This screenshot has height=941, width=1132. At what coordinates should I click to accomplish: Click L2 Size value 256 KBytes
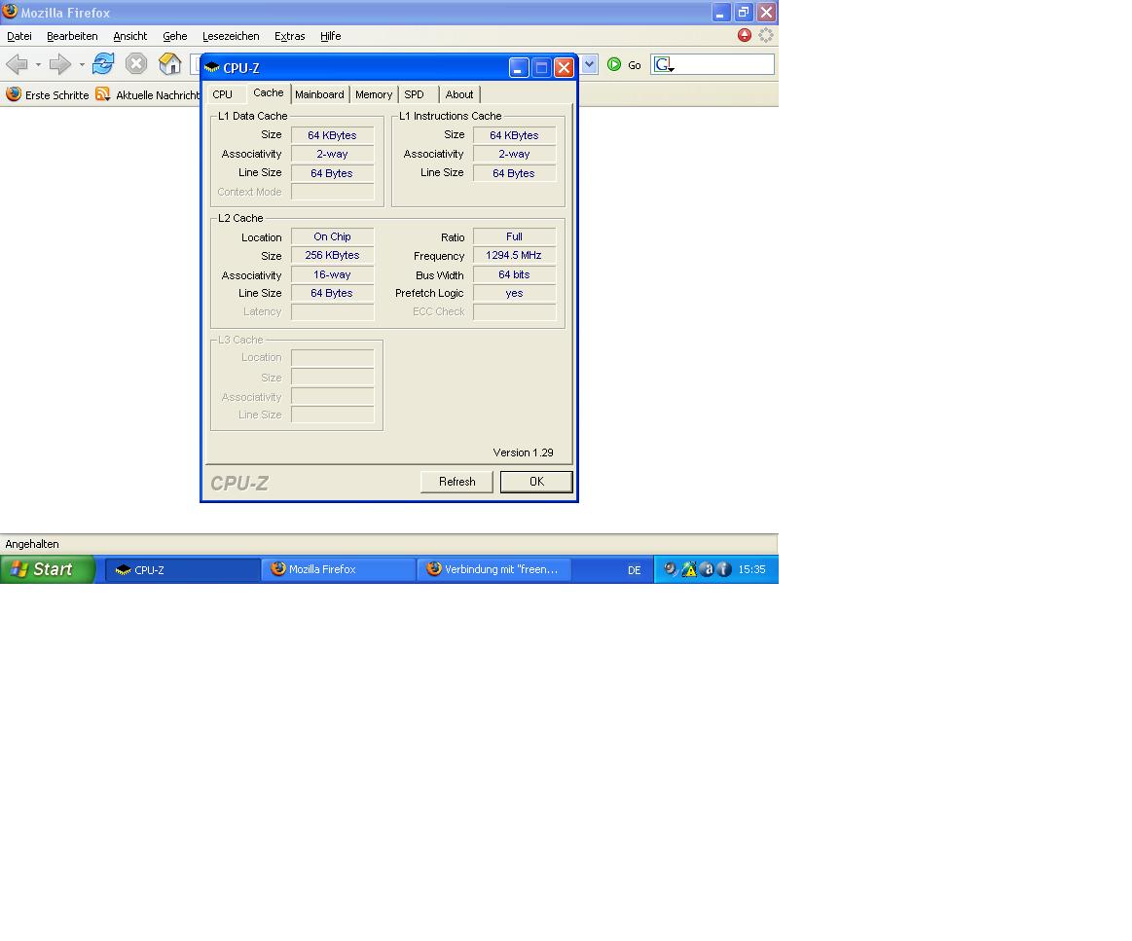[x=332, y=256]
